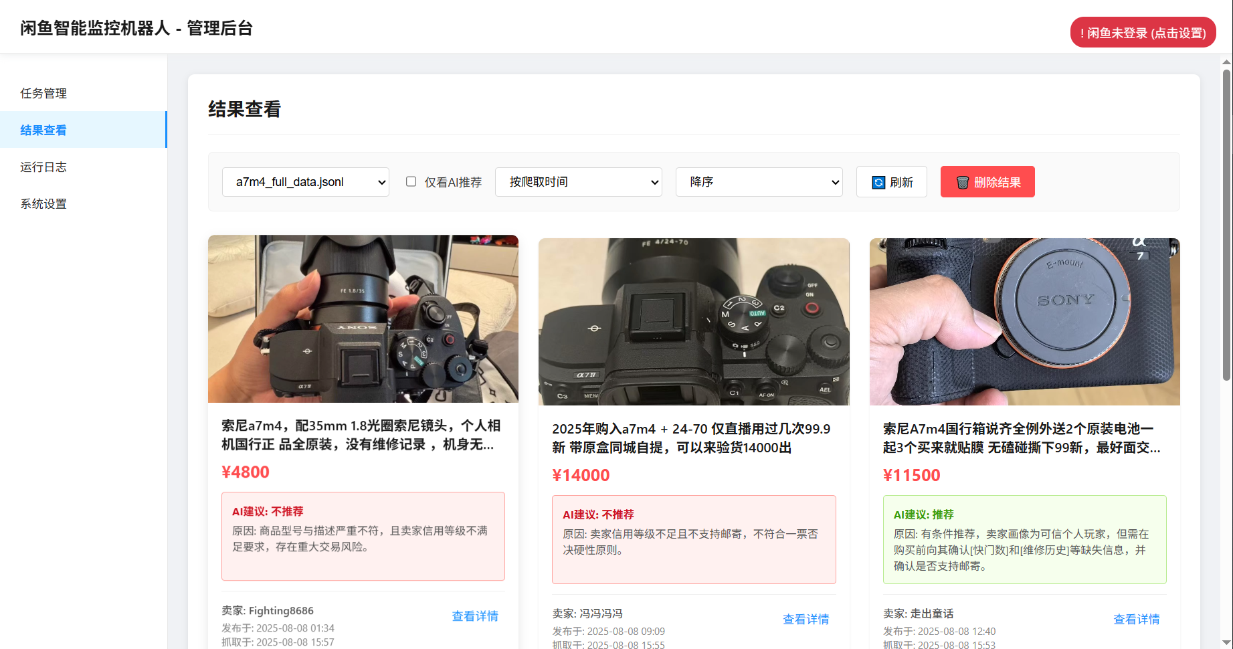1233x649 pixels.
Task: Click 发布于: 2025-08-08 12:40 text
Action: pyautogui.click(x=939, y=632)
